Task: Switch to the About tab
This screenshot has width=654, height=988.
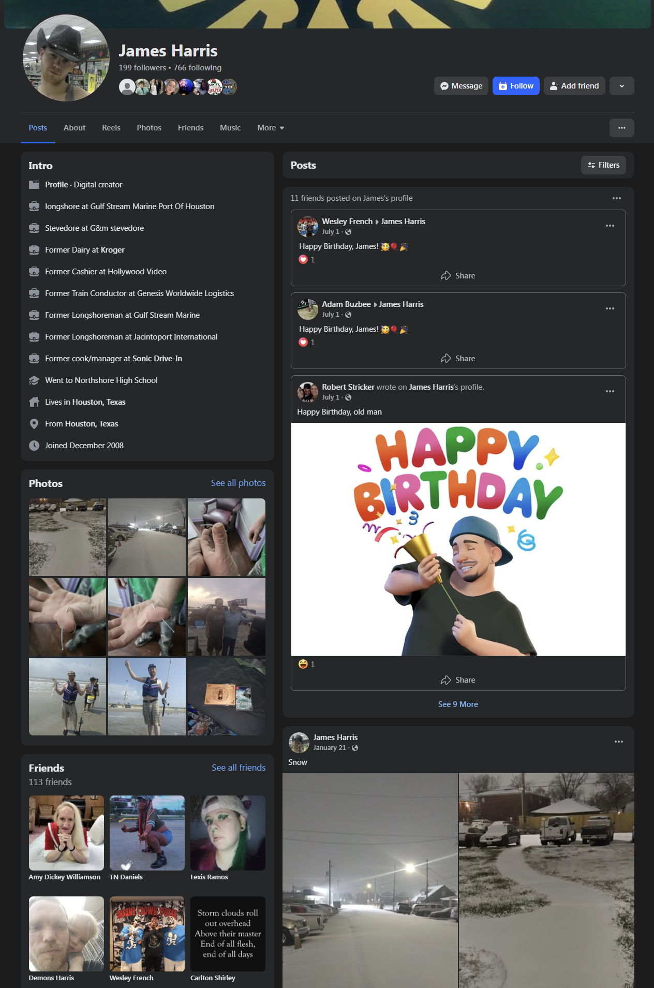Action: point(75,128)
